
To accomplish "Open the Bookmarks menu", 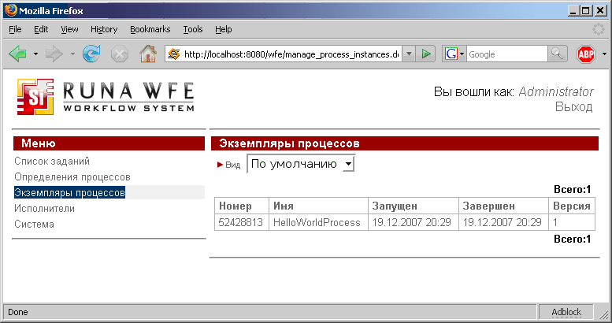I will coord(150,29).
